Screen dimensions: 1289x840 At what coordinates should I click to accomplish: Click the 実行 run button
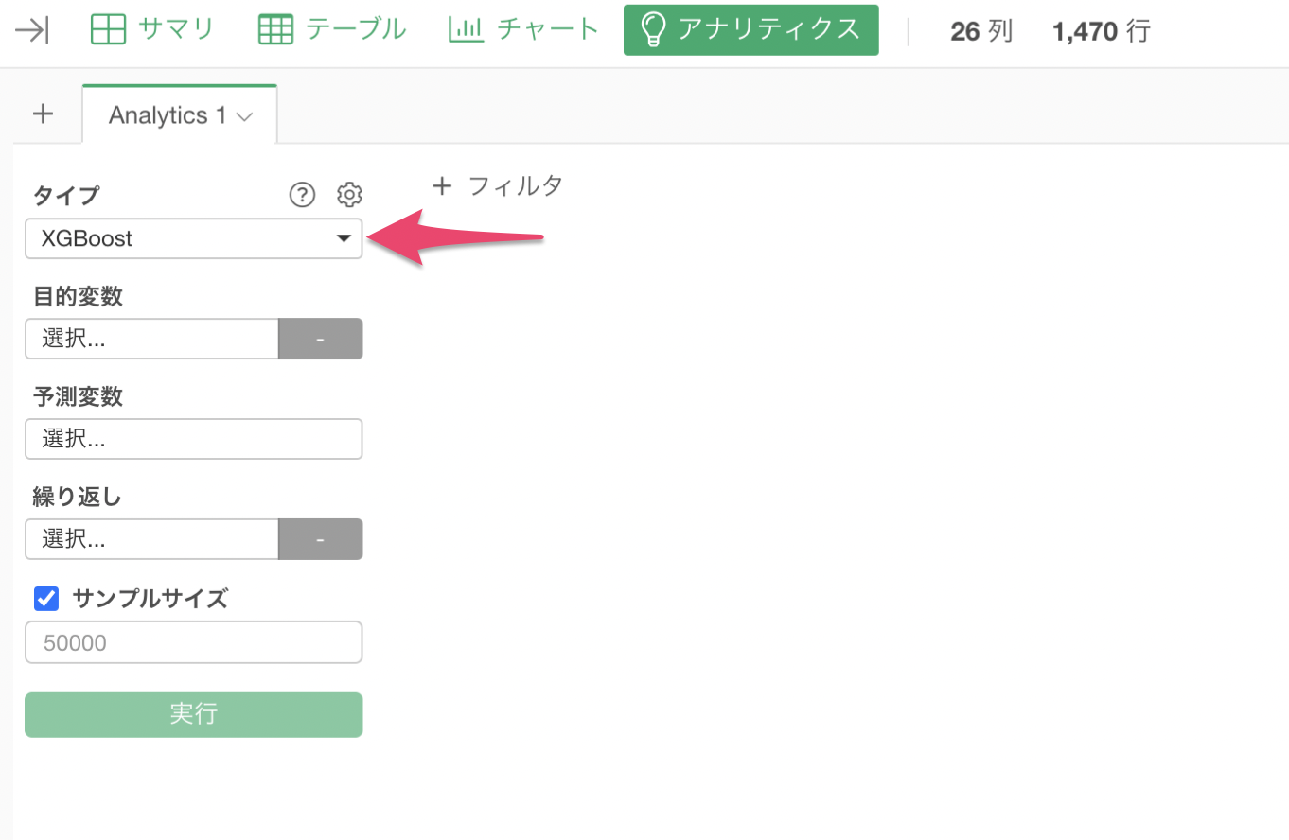tap(194, 714)
